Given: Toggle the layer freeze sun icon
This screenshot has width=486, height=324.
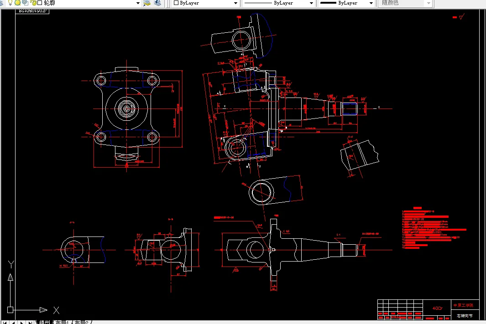Looking at the screenshot, I should 18,3.
